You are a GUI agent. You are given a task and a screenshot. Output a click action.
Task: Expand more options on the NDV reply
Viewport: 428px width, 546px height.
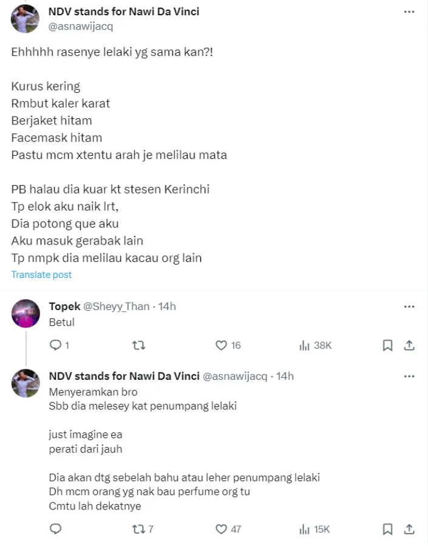409,376
